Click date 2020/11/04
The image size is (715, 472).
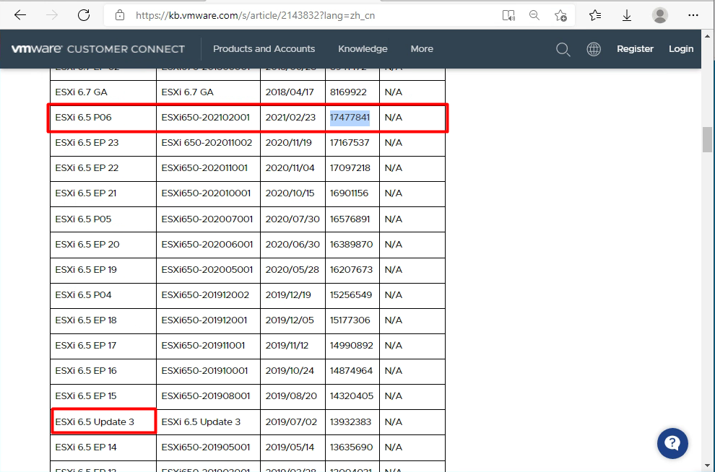pos(290,167)
